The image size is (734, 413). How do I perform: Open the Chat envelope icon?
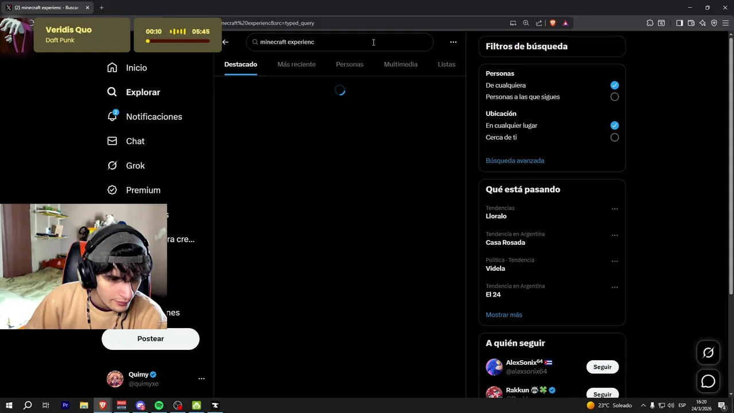point(112,141)
